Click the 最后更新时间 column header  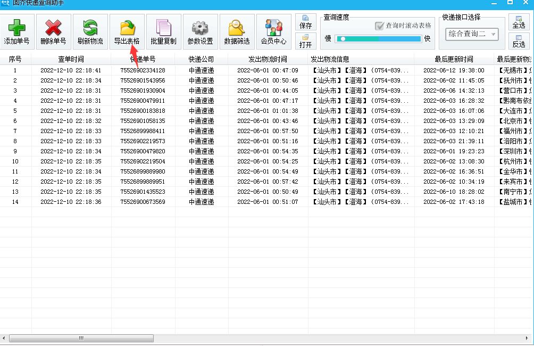454,59
